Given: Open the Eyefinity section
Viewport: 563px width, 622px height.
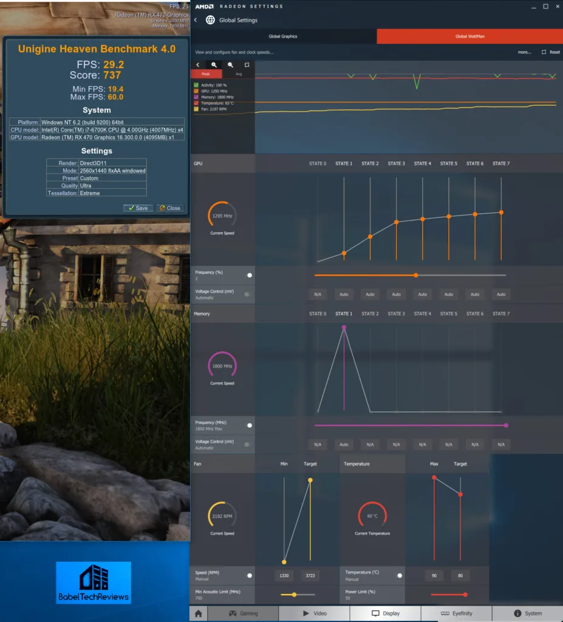Looking at the screenshot, I should click(x=456, y=613).
